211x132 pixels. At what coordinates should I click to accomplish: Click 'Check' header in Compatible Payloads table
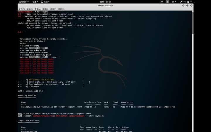tap(111, 127)
